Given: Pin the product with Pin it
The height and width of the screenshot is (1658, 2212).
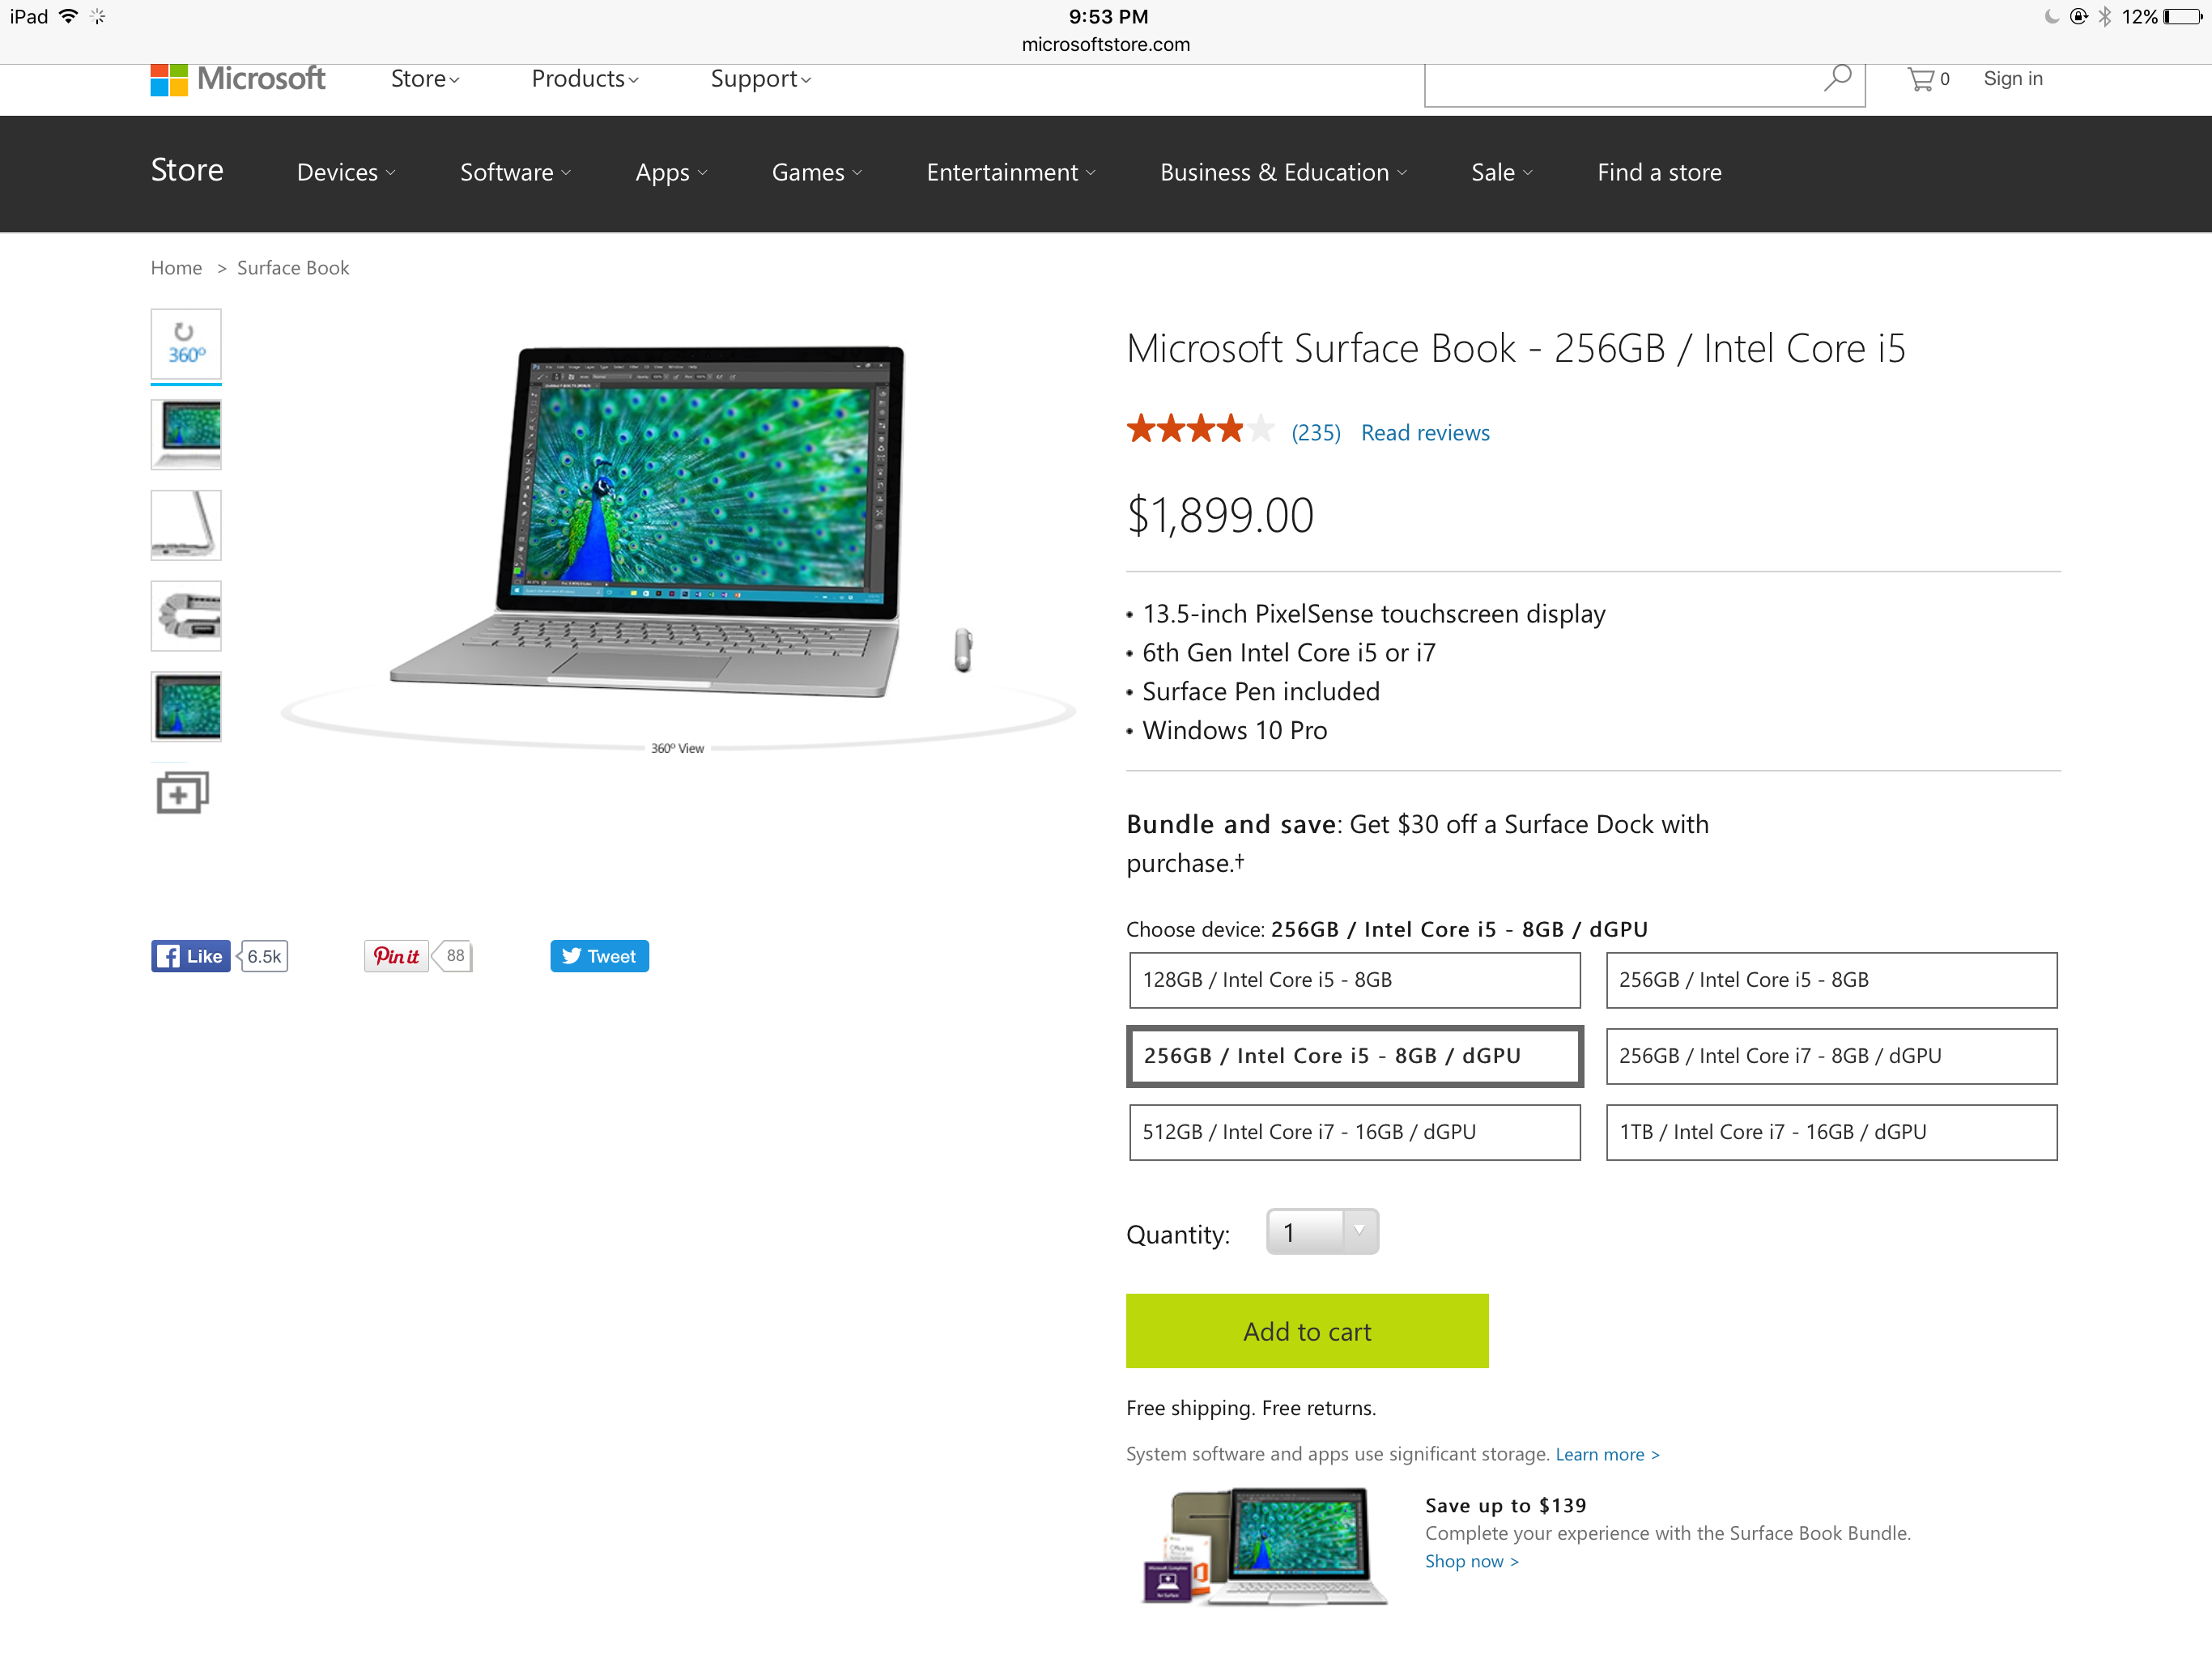Looking at the screenshot, I should [x=397, y=956].
